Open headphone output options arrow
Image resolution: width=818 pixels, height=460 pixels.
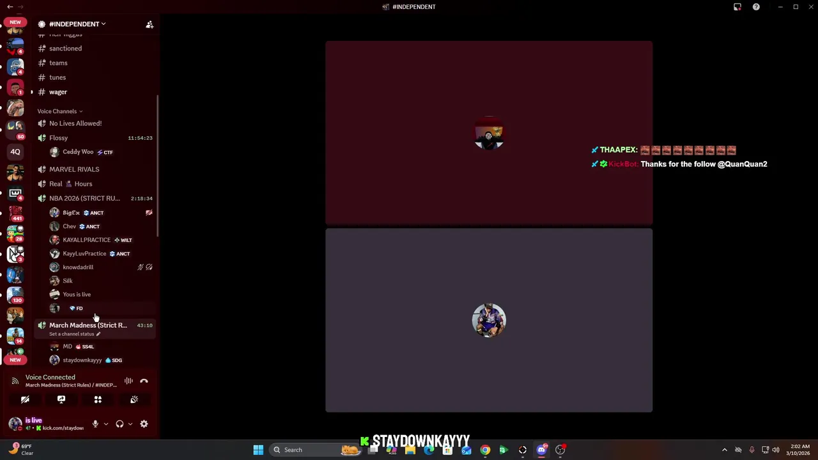130,424
